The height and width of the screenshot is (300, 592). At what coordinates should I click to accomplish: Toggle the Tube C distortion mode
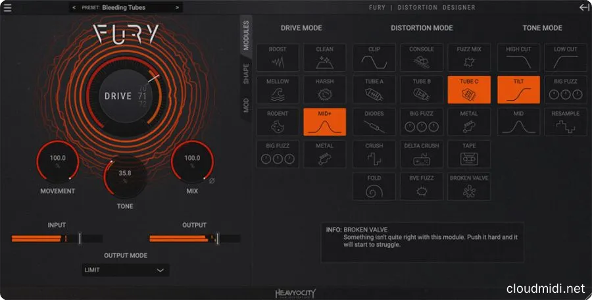click(469, 89)
